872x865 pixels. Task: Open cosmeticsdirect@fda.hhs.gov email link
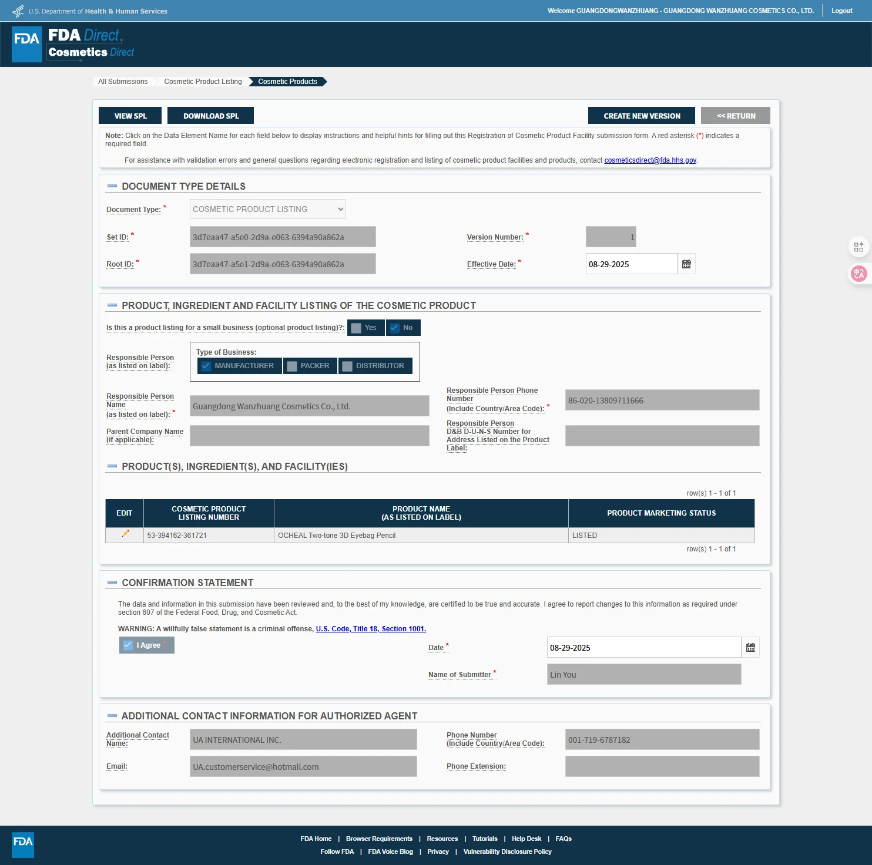650,160
